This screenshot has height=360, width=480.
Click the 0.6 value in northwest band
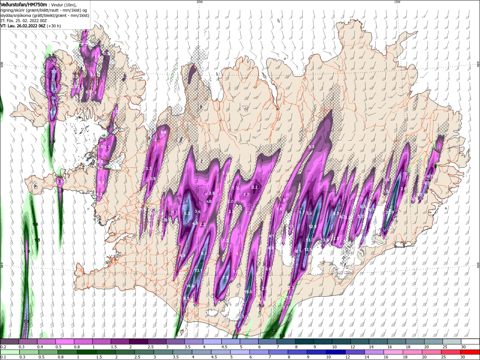click(163, 132)
